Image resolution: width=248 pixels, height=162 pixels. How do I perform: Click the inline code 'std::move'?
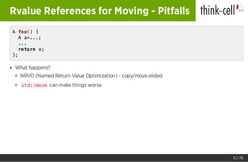pyautogui.click(x=34, y=85)
